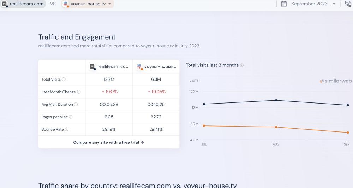Select the reallifecam.com site chip

(23, 4)
